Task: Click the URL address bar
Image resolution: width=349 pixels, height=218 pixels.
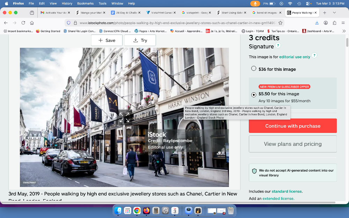Action: click(174, 23)
